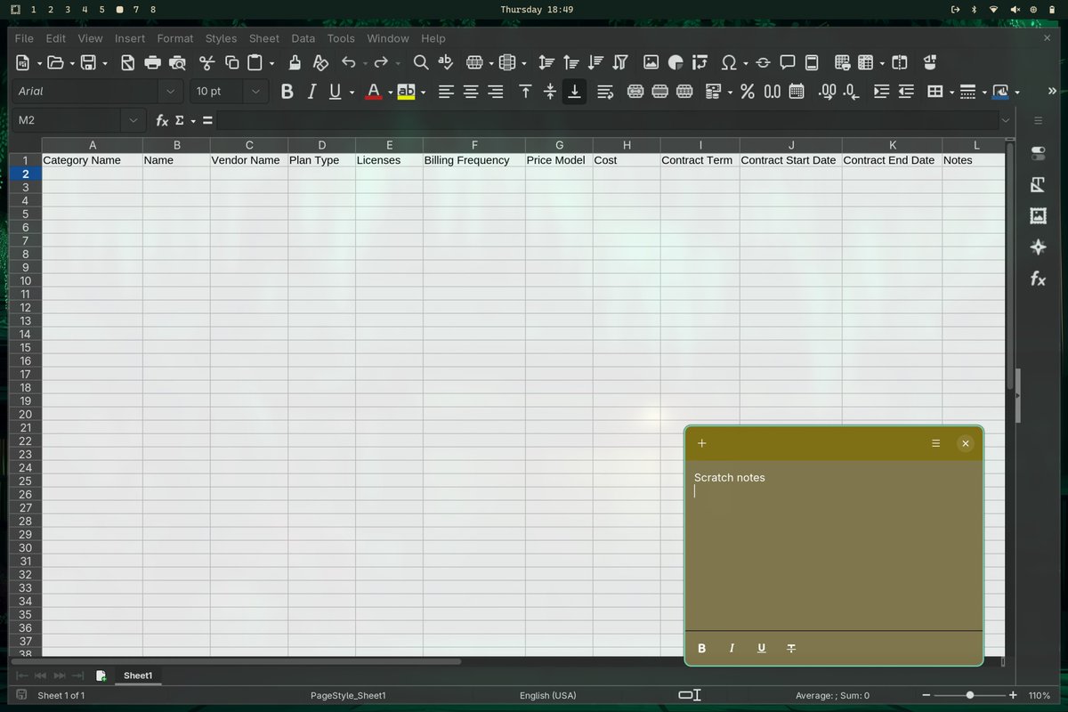Open sidebar Navigator compass icon
Screen dimensions: 1068x712
pyautogui.click(x=1038, y=247)
